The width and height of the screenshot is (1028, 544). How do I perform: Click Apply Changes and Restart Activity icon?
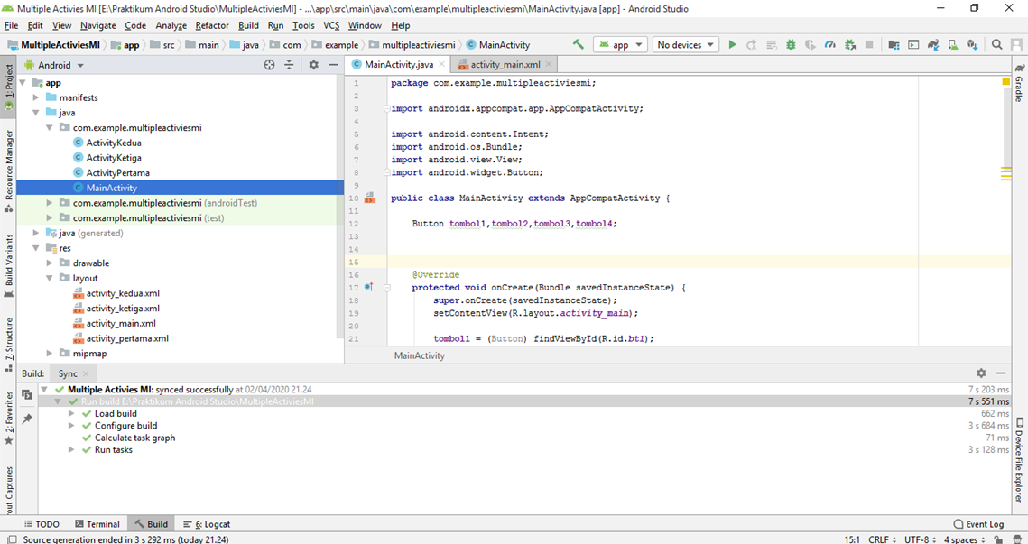pyautogui.click(x=752, y=44)
